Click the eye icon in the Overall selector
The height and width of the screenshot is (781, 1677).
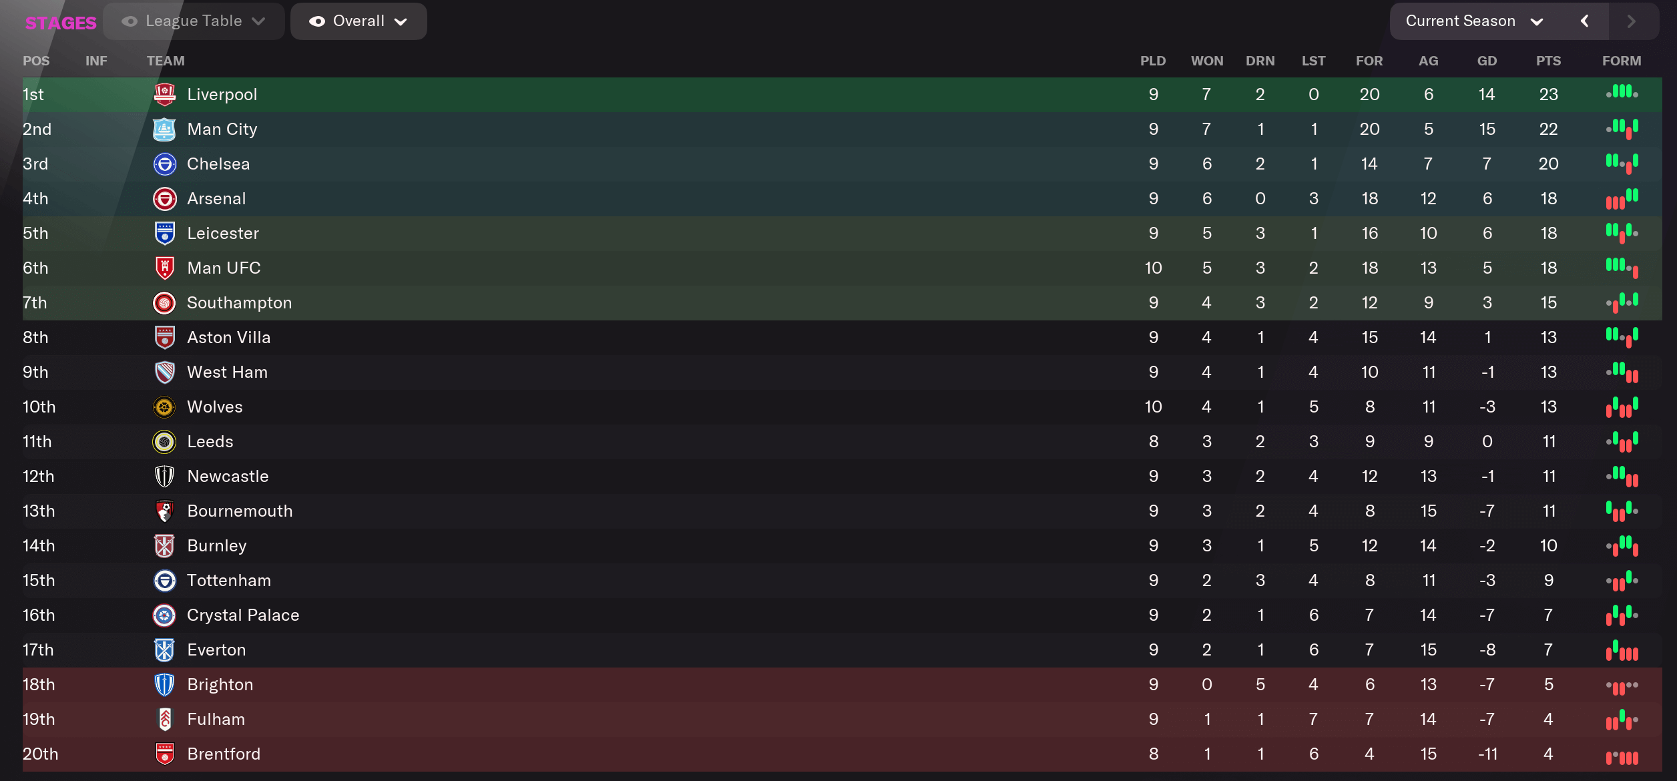coord(318,21)
